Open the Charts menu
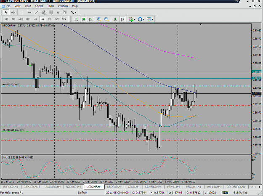Viewport: 263px width, 196px height. point(39,6)
